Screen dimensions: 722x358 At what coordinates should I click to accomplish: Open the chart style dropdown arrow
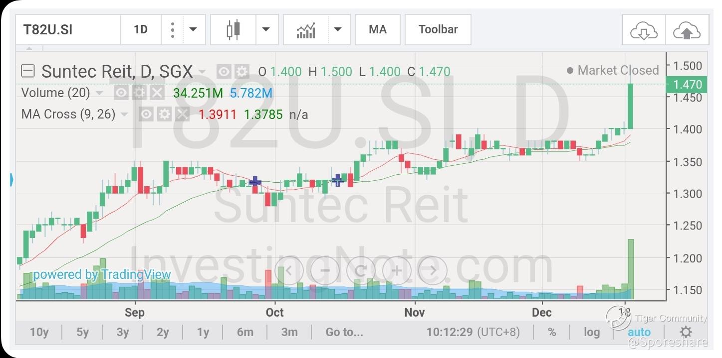tap(266, 29)
